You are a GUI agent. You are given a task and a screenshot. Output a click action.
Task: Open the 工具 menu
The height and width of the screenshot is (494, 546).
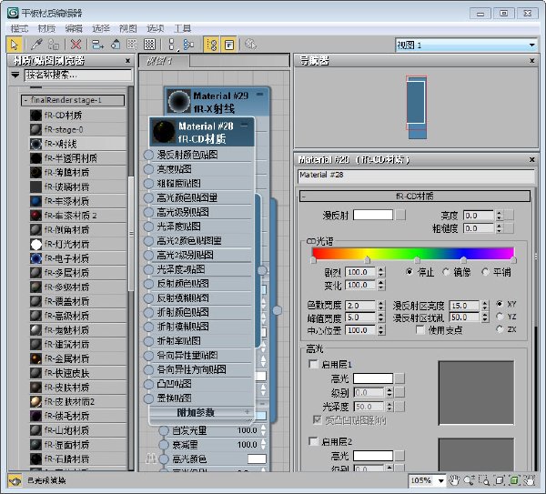(x=183, y=28)
